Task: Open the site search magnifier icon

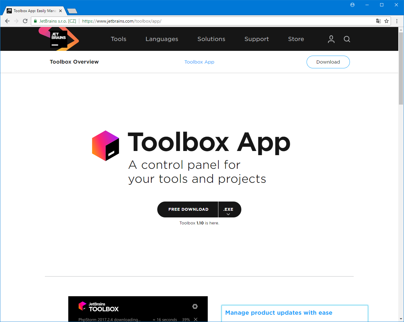Action: pos(347,39)
